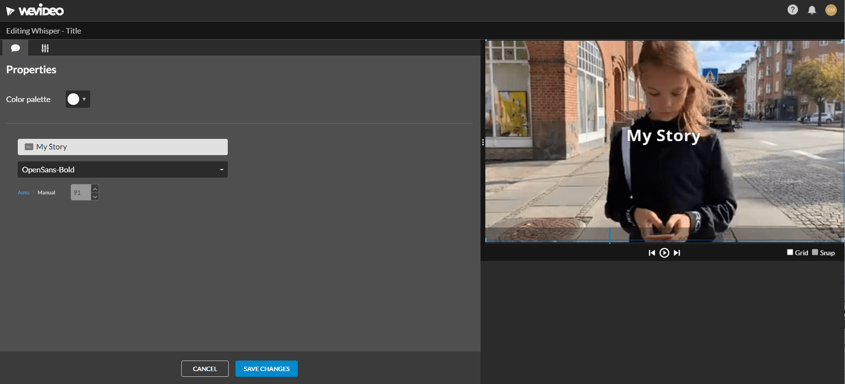Viewport: 845px width, 384px height.
Task: Decrease font size with down arrow
Action: [95, 197]
